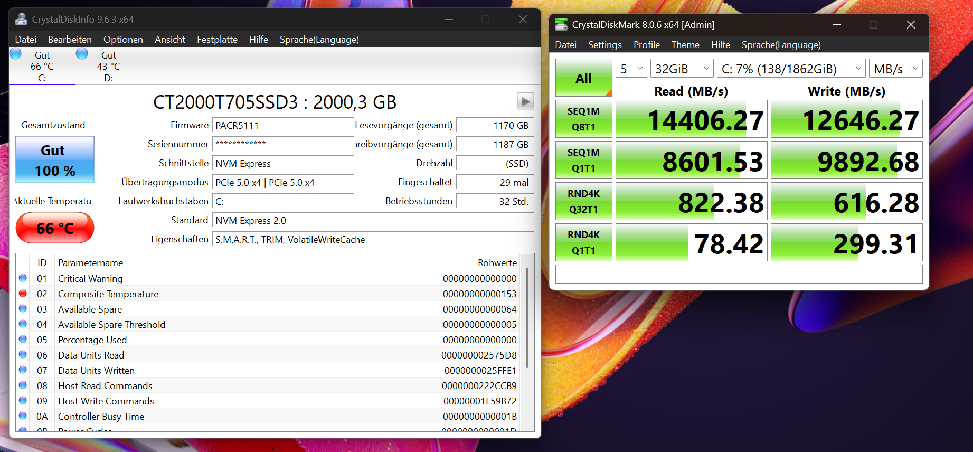The image size is (973, 452).
Task: Click blue status dot of Percentage Used
Action: pyautogui.click(x=23, y=339)
